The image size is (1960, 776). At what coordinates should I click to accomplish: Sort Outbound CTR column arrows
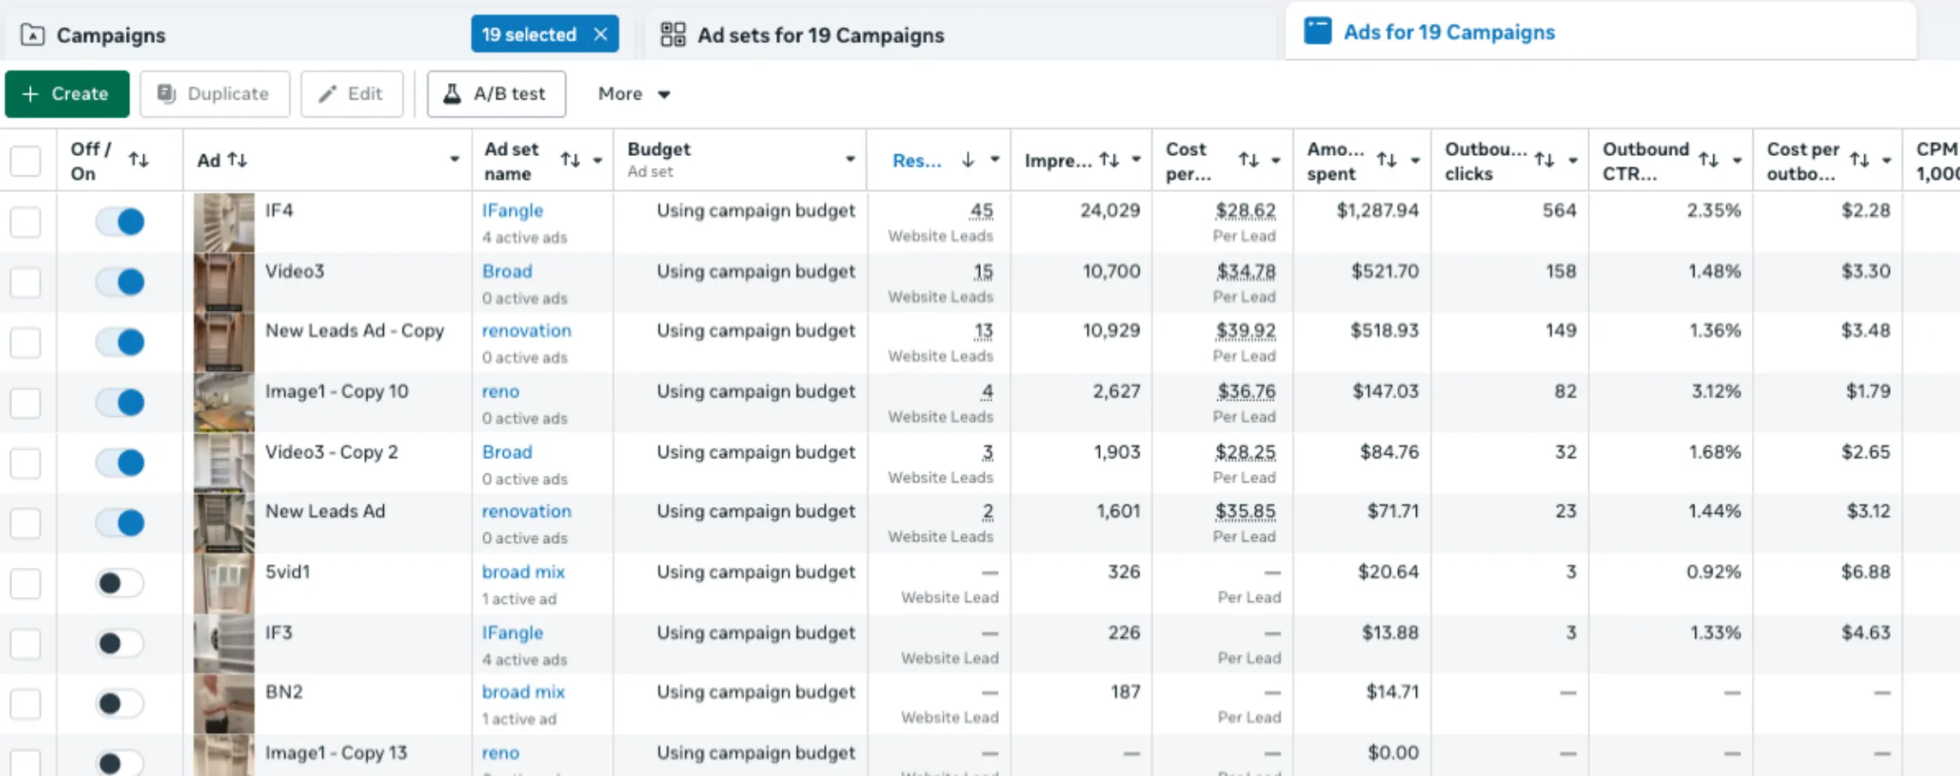[1709, 159]
